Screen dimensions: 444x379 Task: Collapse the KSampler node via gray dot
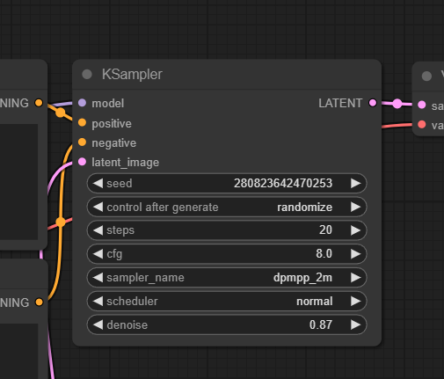pyautogui.click(x=87, y=74)
